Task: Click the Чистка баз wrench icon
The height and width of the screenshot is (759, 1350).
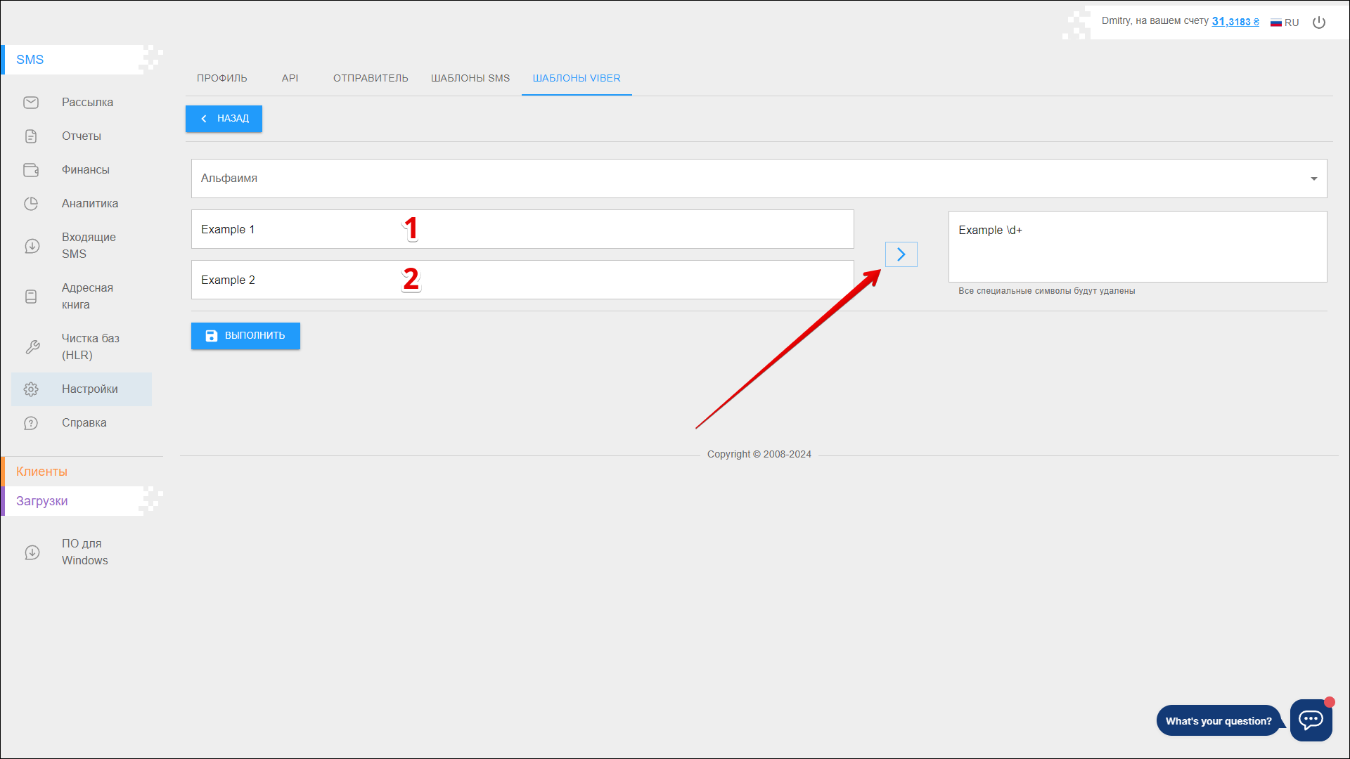Action: pyautogui.click(x=32, y=347)
